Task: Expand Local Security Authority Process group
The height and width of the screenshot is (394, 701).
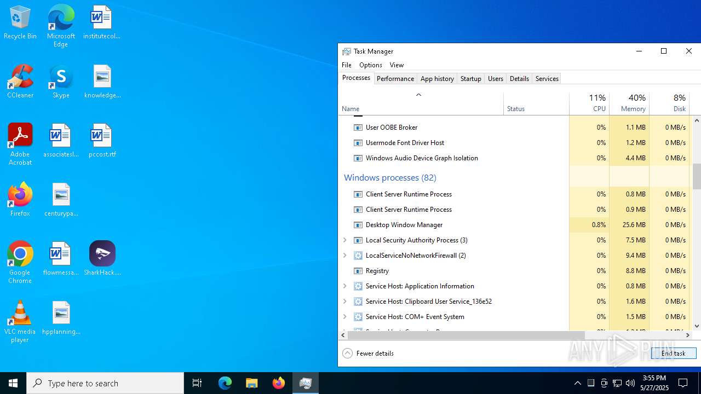Action: point(344,240)
